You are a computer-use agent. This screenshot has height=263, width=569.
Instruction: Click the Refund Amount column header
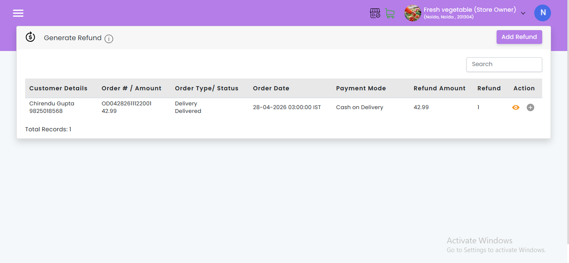tap(439, 88)
